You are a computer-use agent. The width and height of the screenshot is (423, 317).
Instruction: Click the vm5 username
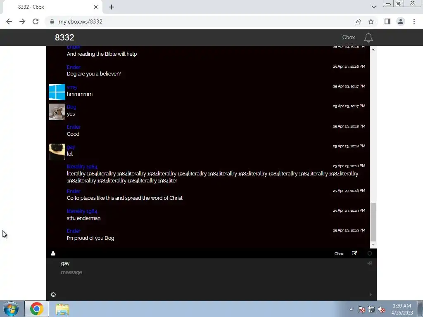click(x=72, y=87)
